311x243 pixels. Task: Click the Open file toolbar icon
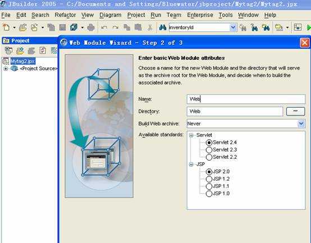[x=23, y=27]
